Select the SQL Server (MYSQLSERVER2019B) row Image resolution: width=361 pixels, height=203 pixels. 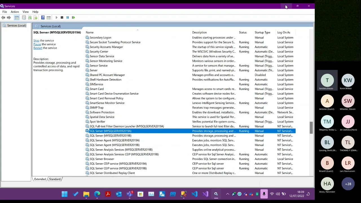[x=190, y=136]
